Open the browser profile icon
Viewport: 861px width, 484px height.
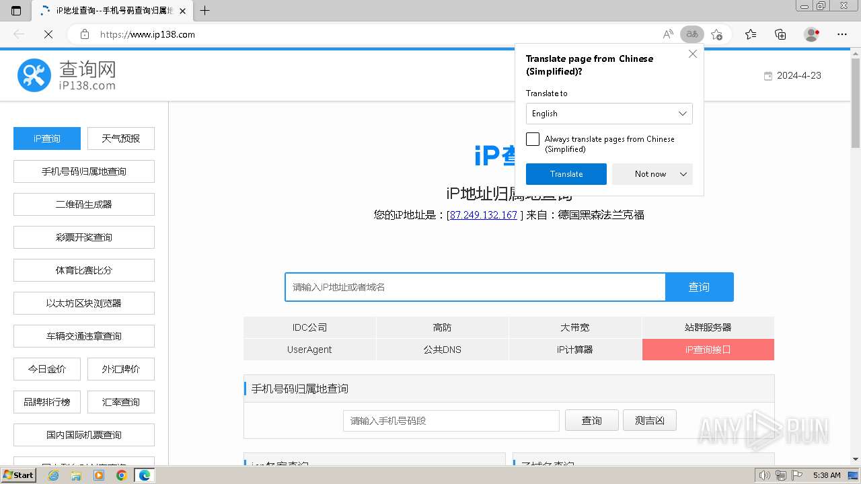pyautogui.click(x=812, y=34)
